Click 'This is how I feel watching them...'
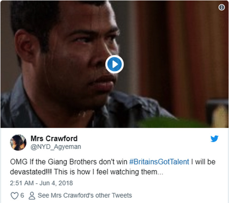Screen dimensions: 229x203 click(109, 172)
